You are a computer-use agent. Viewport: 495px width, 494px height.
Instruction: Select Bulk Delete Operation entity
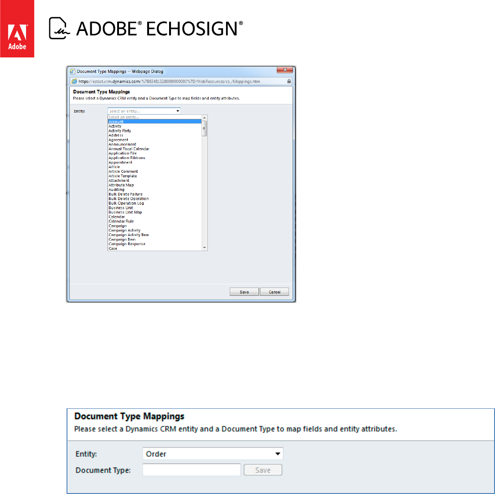(x=155, y=199)
